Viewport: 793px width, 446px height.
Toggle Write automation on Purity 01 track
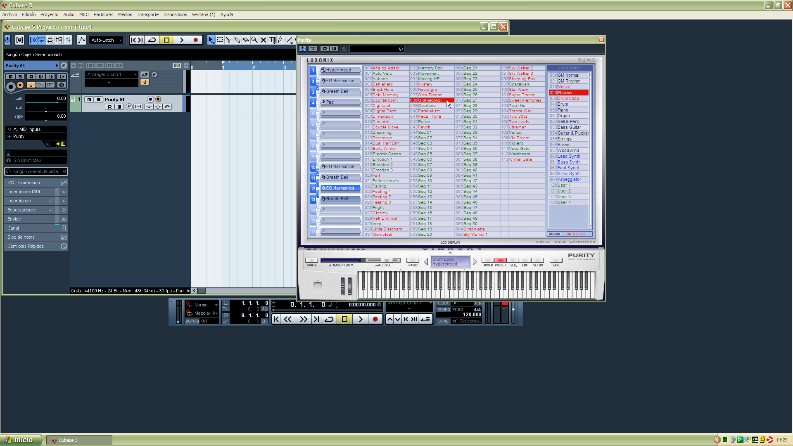click(119, 107)
